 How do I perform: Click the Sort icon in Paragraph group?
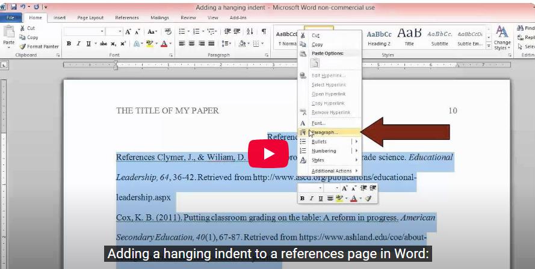pyautogui.click(x=250, y=32)
